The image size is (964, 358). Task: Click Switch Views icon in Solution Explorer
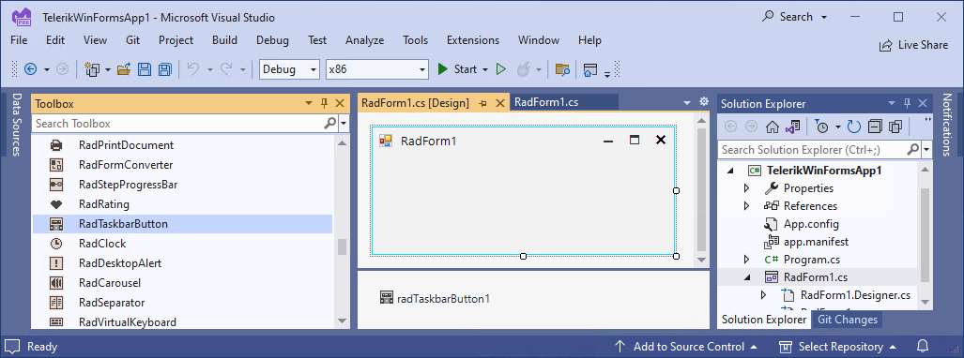[x=792, y=127]
